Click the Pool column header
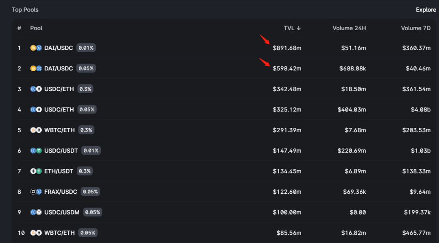The width and height of the screenshot is (439, 243). click(36, 28)
